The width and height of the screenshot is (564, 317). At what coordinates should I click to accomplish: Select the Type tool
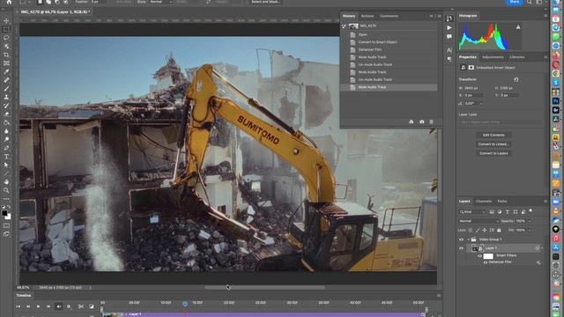(6, 157)
